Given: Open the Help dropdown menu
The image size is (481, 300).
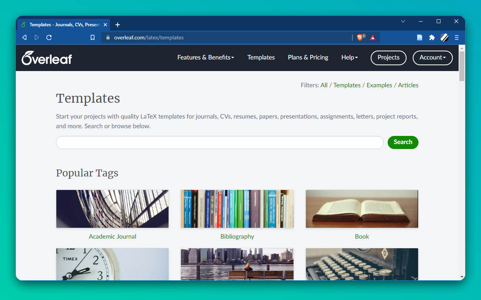Looking at the screenshot, I should click(349, 57).
